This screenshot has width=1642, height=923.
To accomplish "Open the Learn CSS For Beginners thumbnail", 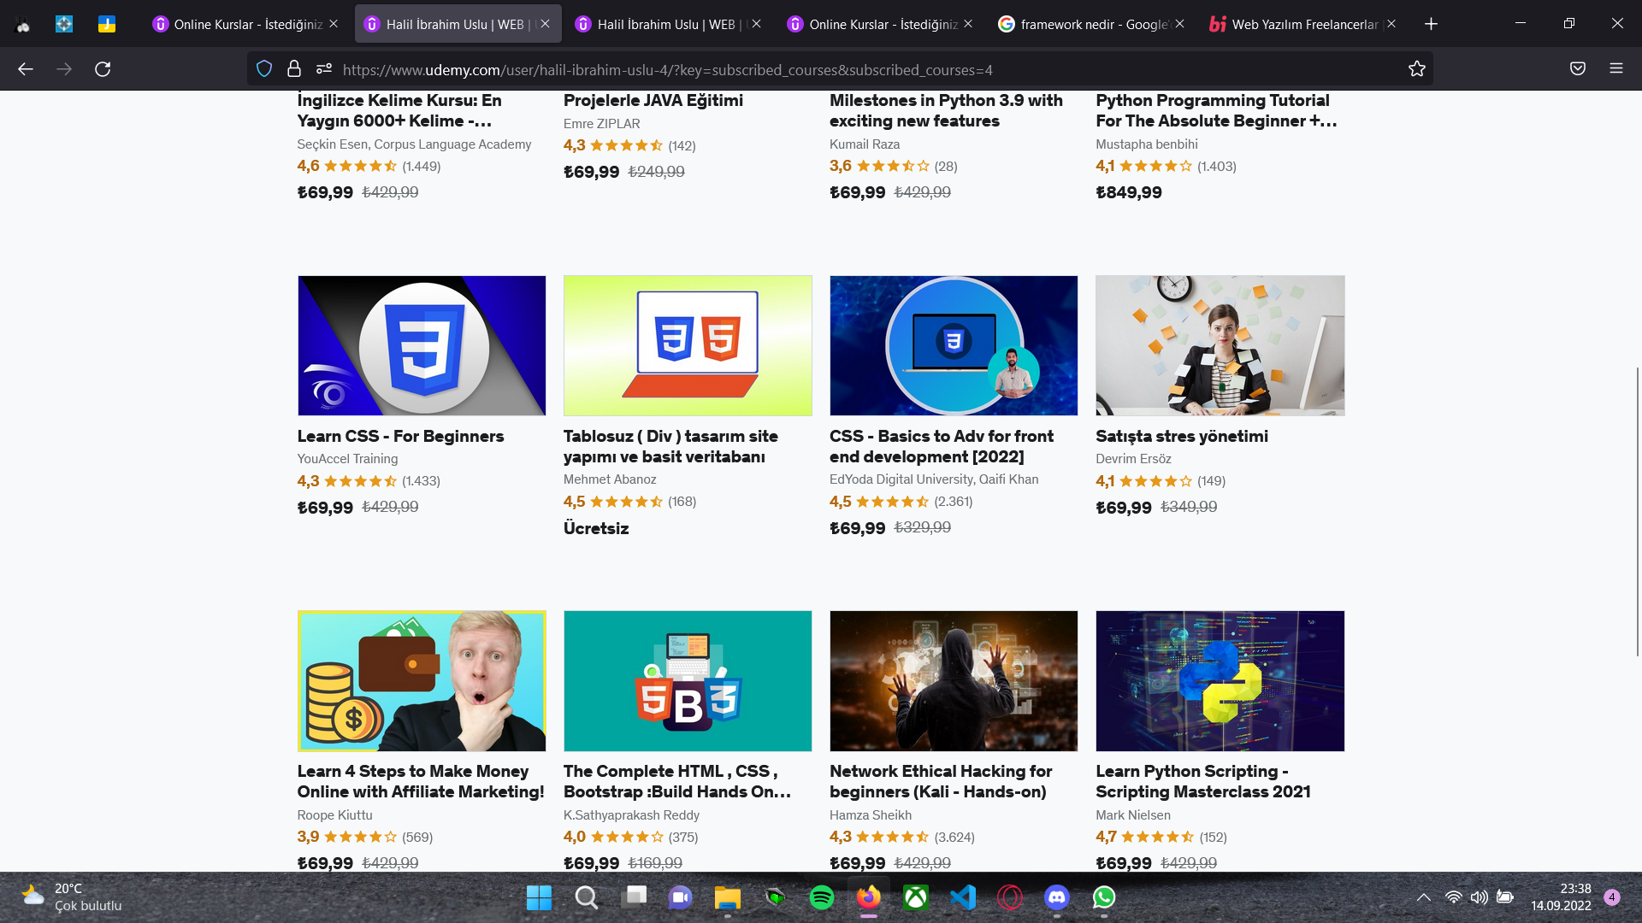I will [422, 345].
